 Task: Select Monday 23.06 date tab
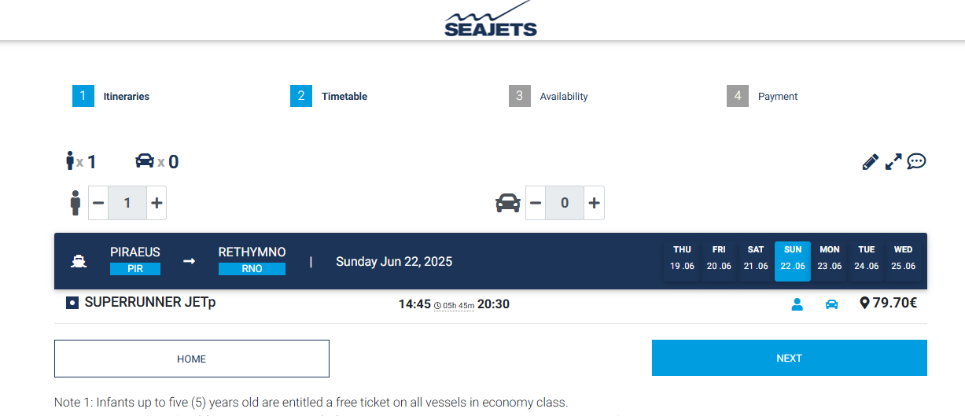tap(830, 258)
